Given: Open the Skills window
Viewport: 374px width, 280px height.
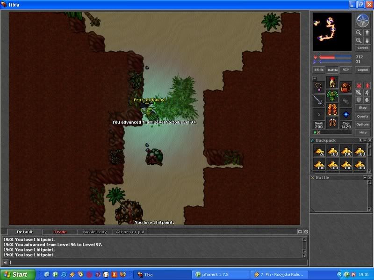Looking at the screenshot, I should click(319, 70).
